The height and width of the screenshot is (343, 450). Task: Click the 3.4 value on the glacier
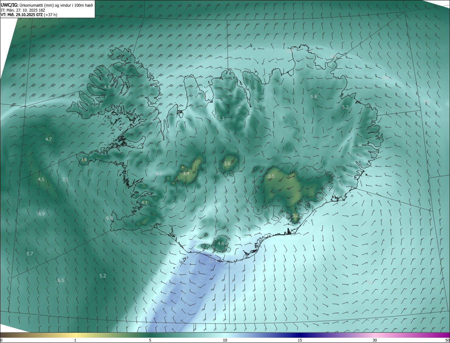186,173
